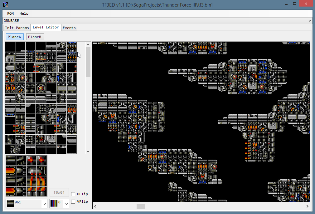
Task: Select seventh block in palette seventh row
Action: tap(72, 109)
